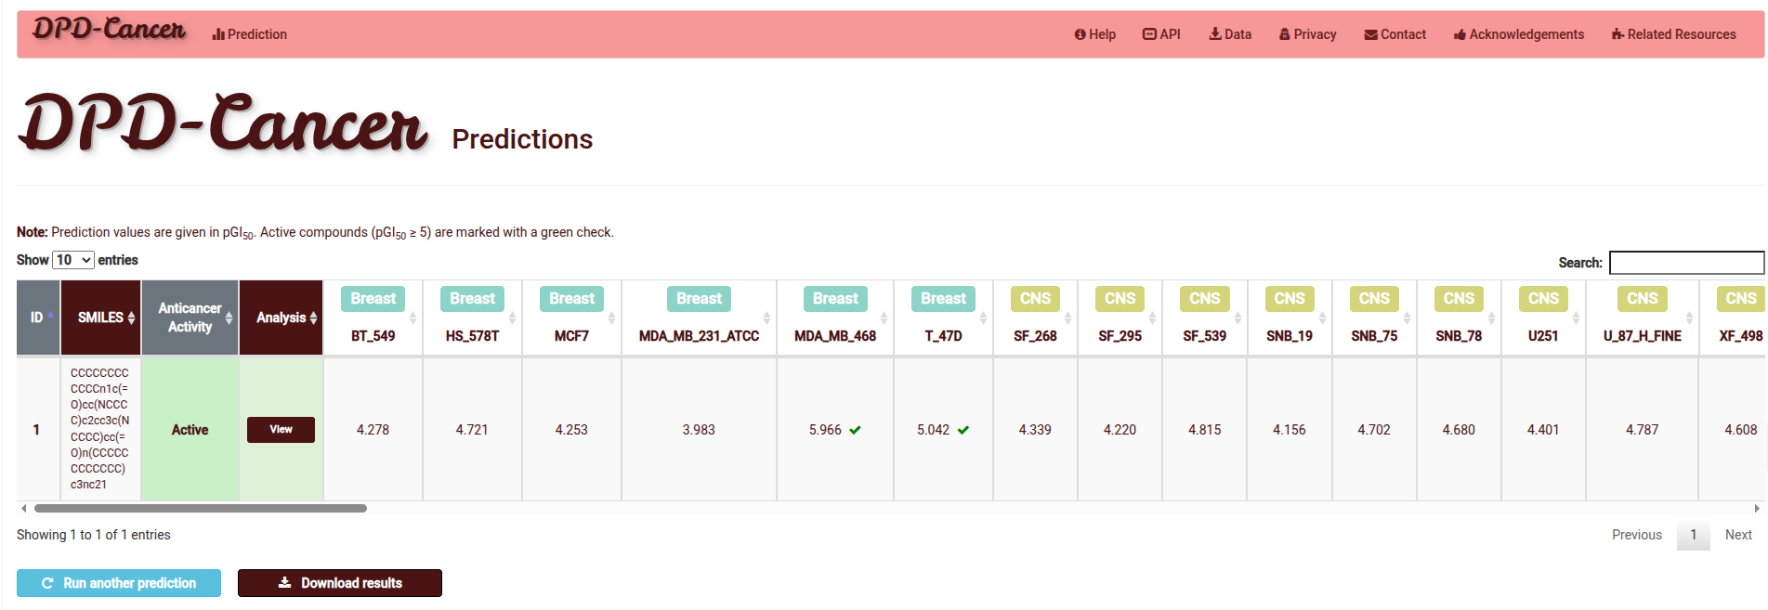Open the Prediction nav item
Screen dimensions: 1768x610
click(x=249, y=34)
